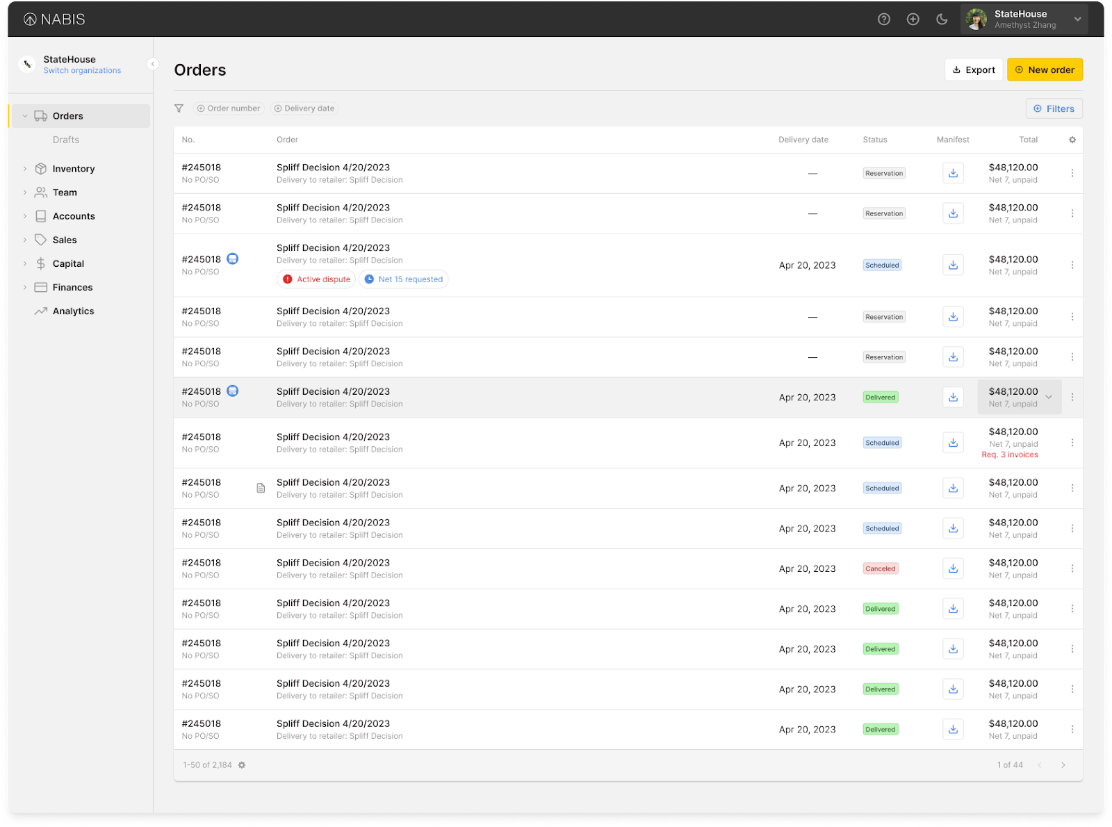This screenshot has height=827, width=1112.
Task: Click the funnel filter icon
Action: click(x=179, y=108)
